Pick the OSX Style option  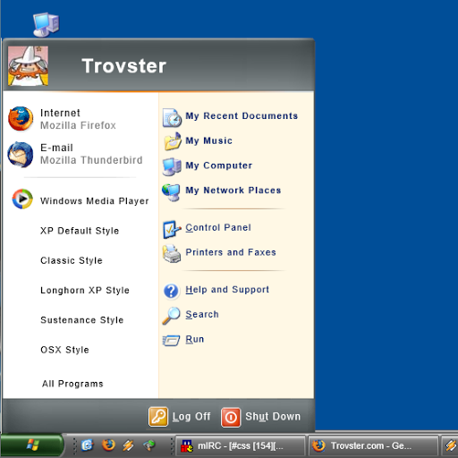64,350
